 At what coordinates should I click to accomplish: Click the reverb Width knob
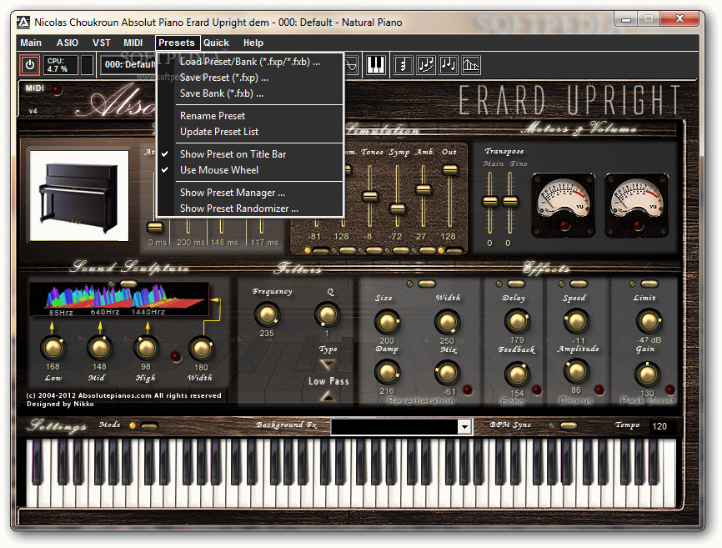(447, 321)
